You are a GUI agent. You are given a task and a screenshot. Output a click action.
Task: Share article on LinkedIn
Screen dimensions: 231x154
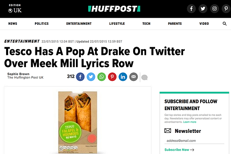[123, 77]
